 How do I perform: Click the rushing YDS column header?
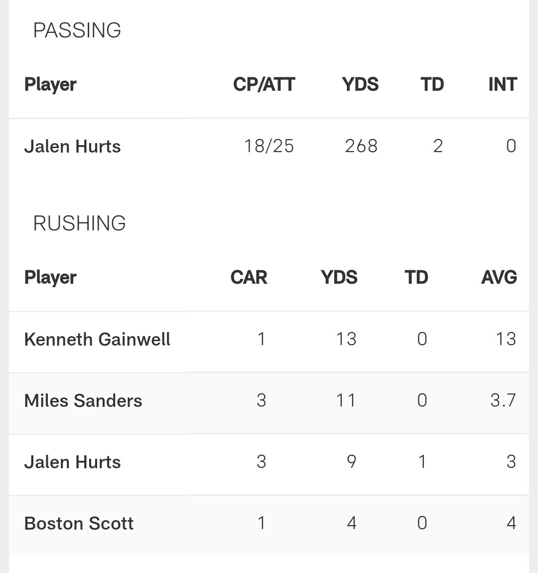pos(339,277)
